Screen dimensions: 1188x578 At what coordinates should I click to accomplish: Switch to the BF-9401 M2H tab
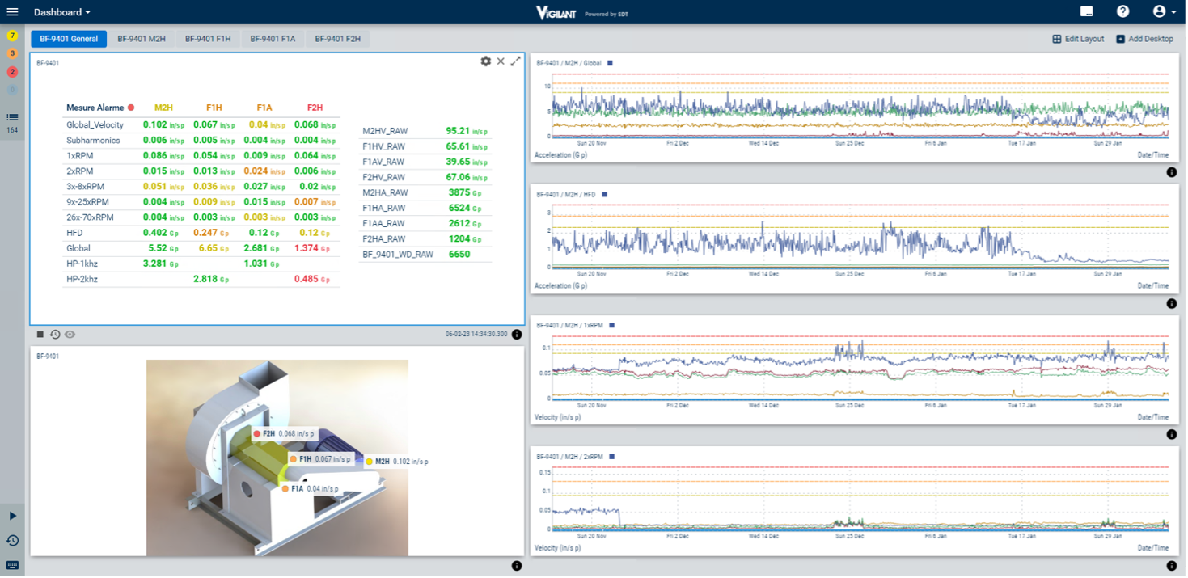click(x=142, y=39)
